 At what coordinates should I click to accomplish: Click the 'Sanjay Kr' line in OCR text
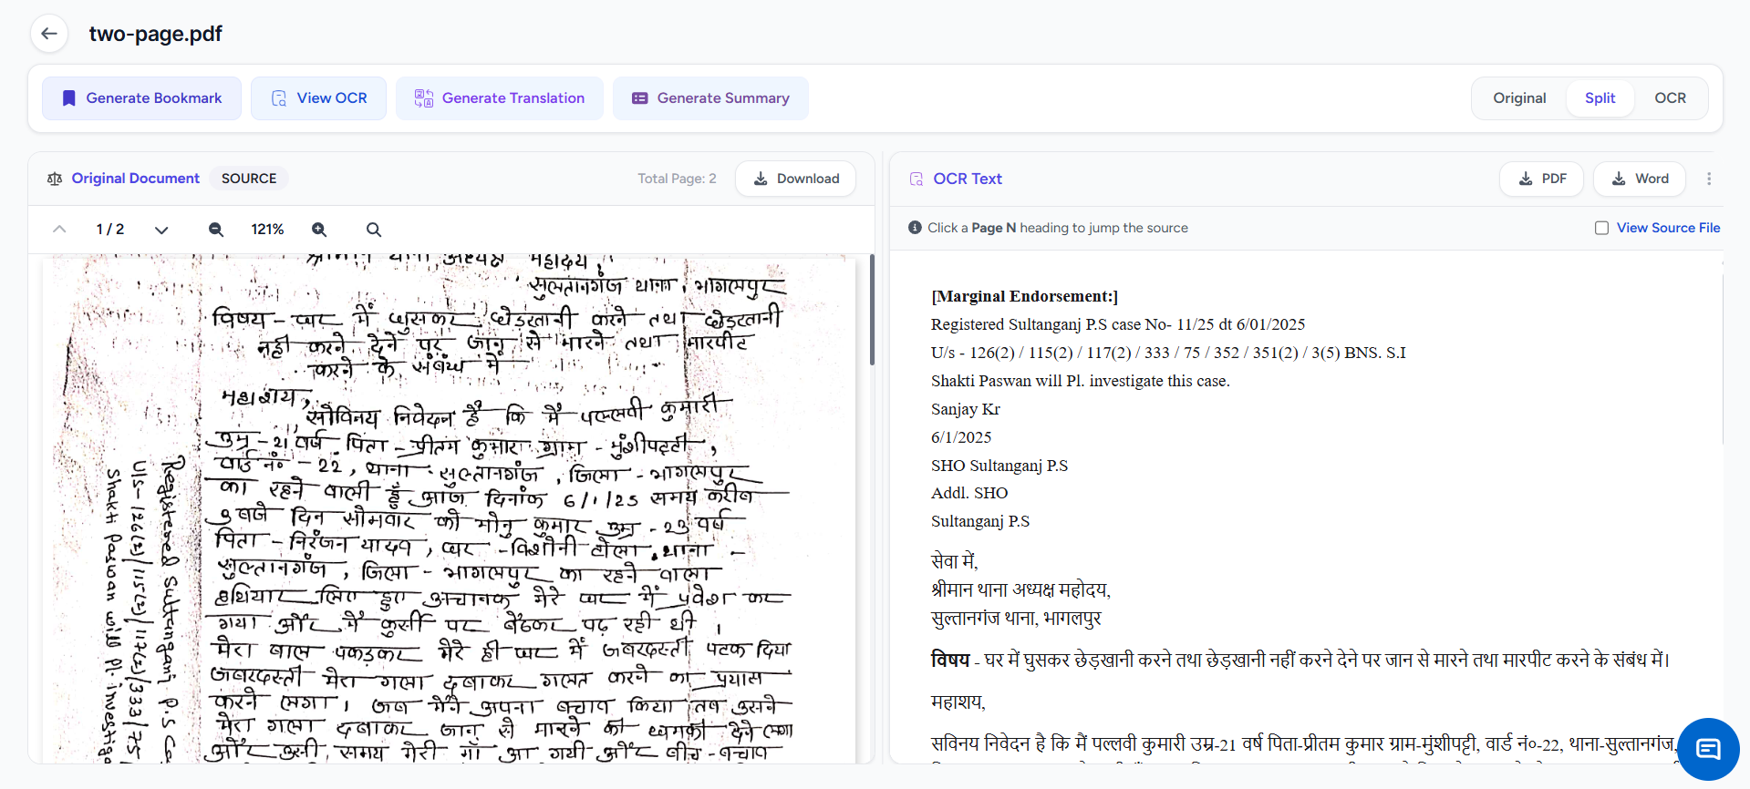point(966,409)
